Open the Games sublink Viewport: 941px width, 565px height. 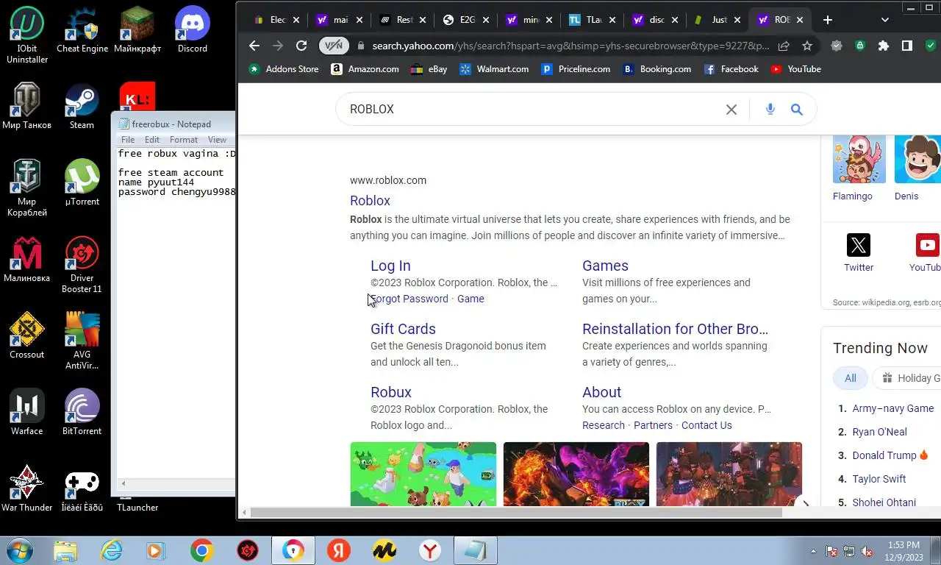tap(605, 266)
